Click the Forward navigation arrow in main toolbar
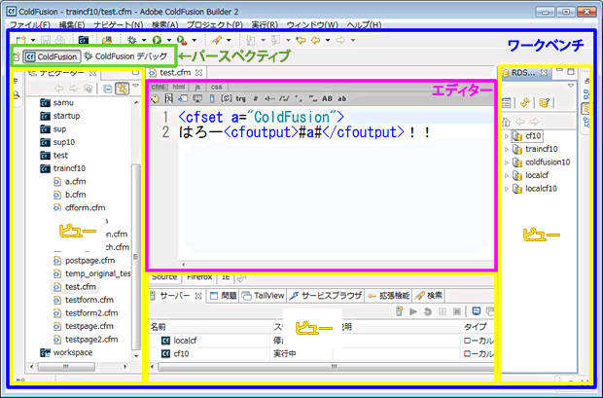The width and height of the screenshot is (603, 398). [x=340, y=40]
